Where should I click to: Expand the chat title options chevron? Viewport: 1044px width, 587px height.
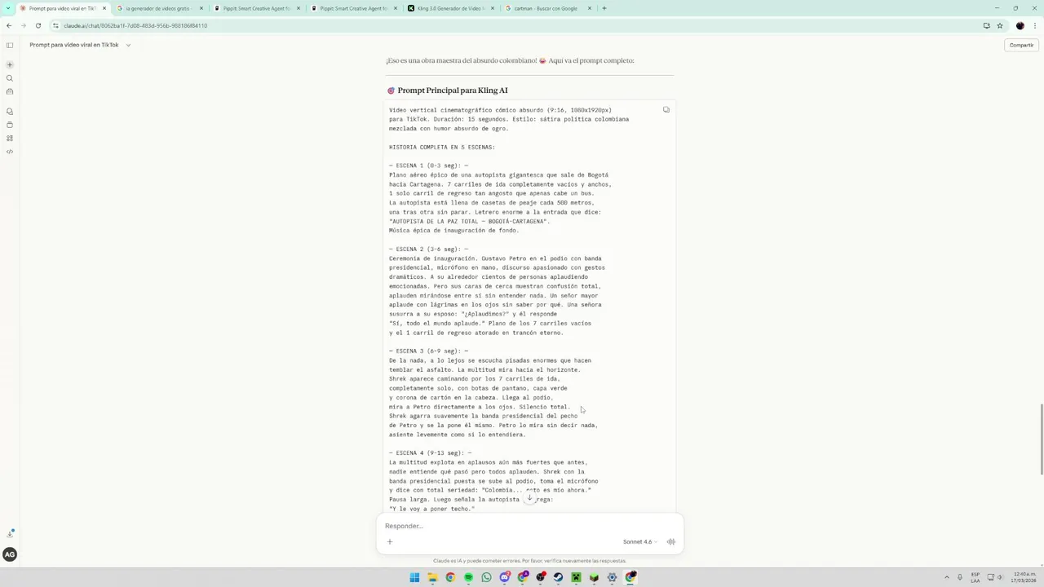click(x=128, y=45)
